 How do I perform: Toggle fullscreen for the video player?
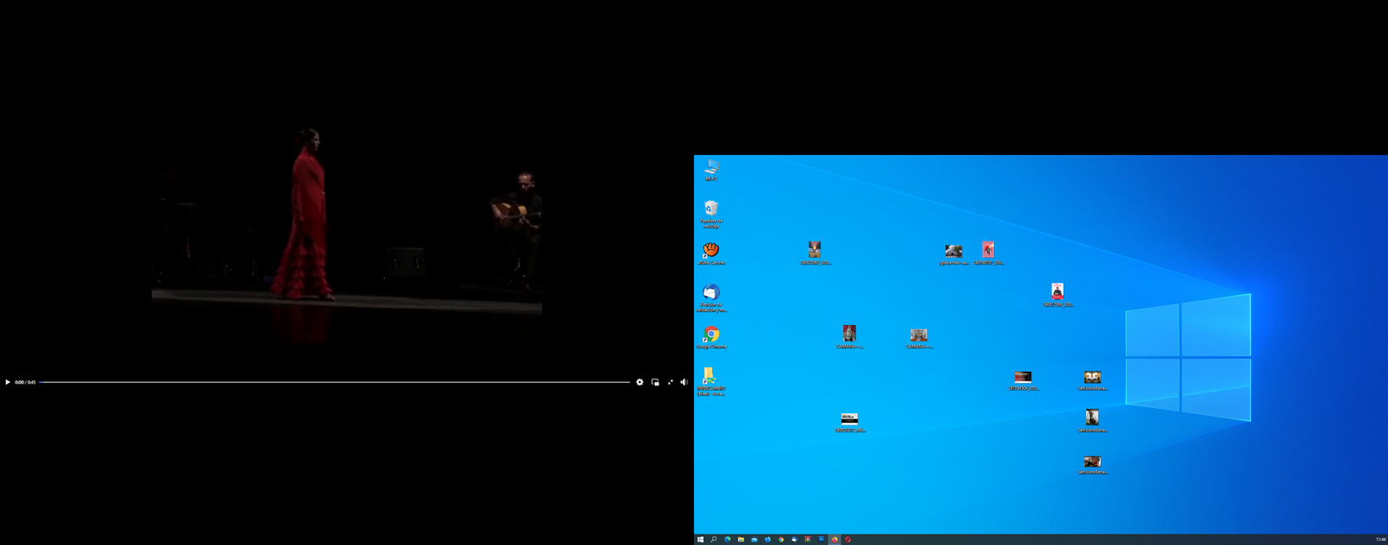(x=670, y=382)
